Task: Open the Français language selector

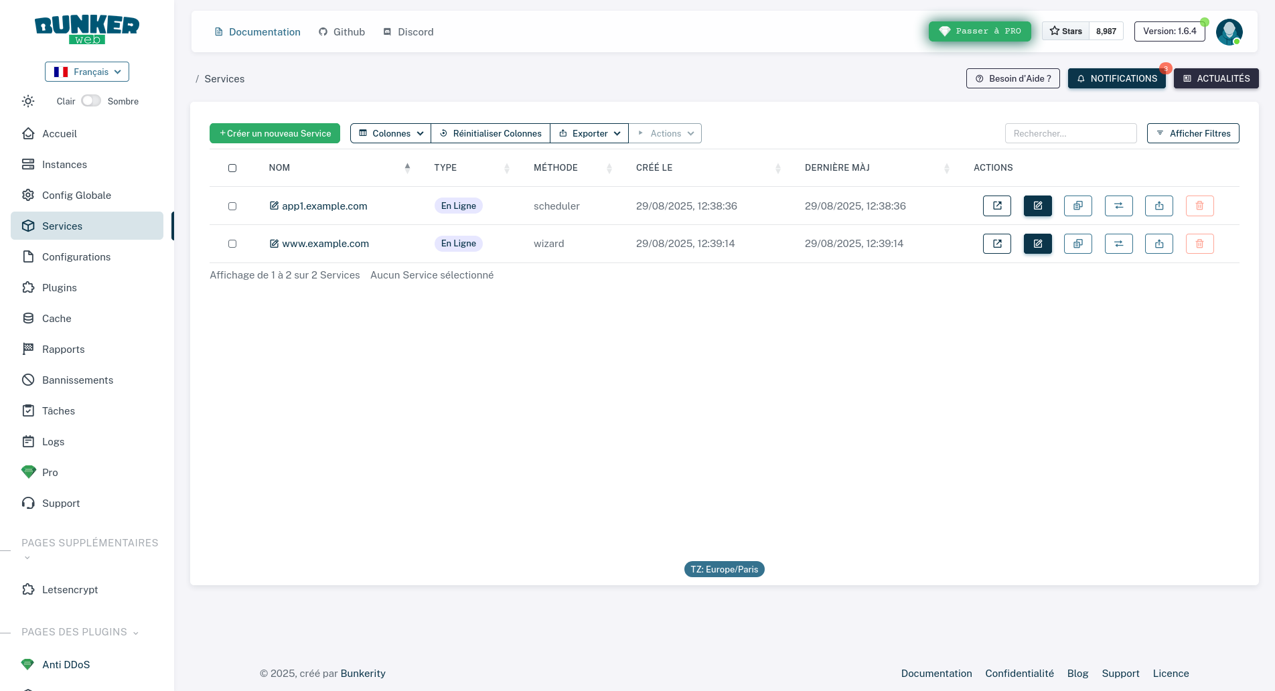Action: point(86,72)
